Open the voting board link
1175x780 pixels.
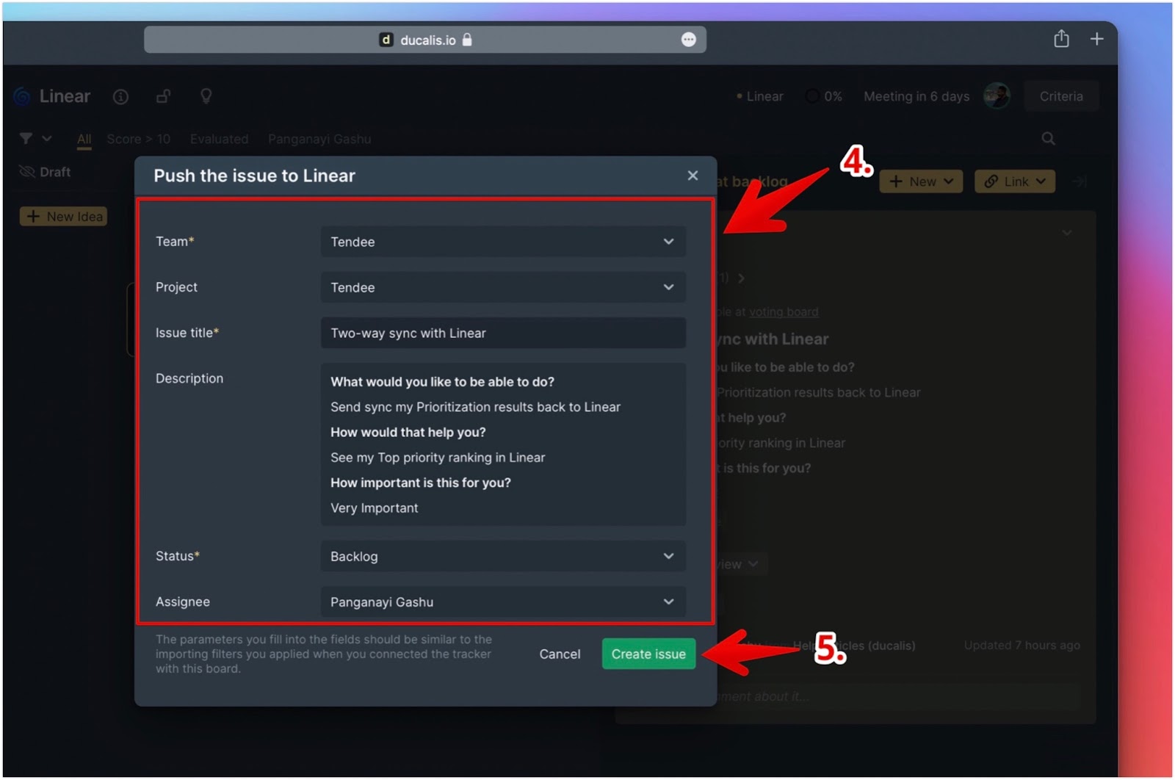point(783,312)
